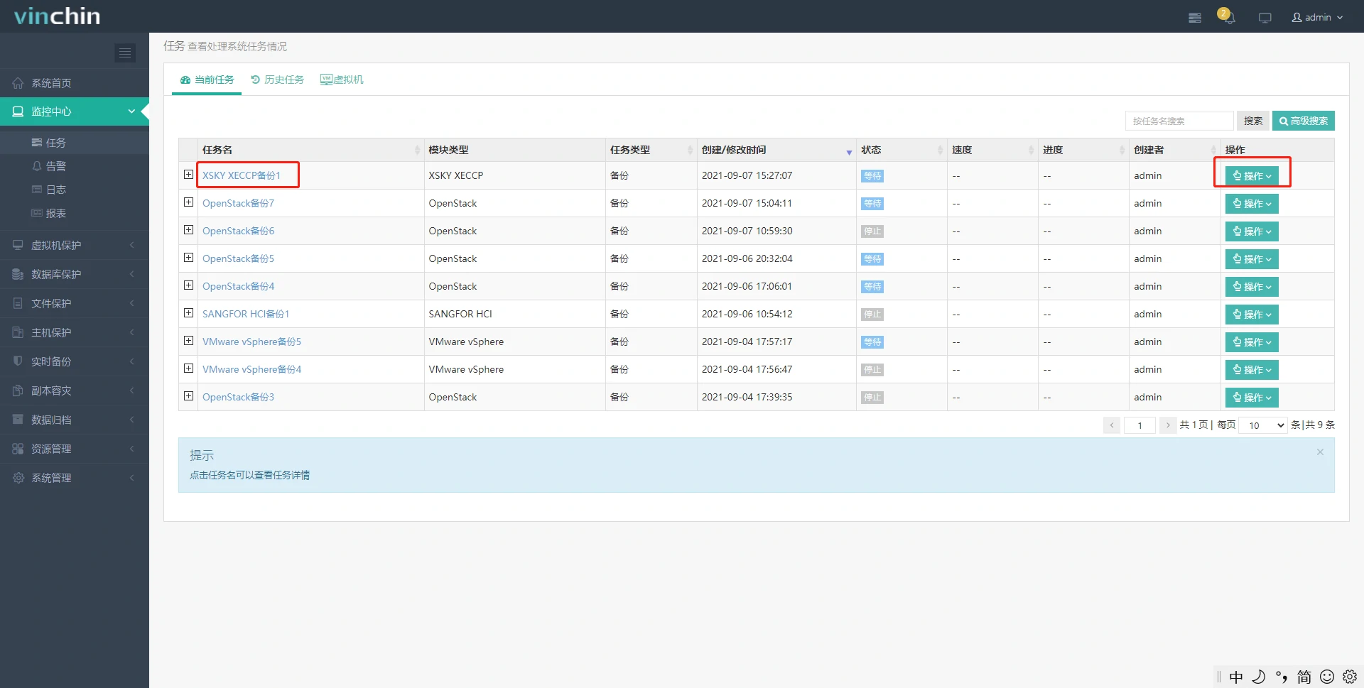Open 报表 under 监控中心
Screen dimensions: 1364x688
point(75,213)
